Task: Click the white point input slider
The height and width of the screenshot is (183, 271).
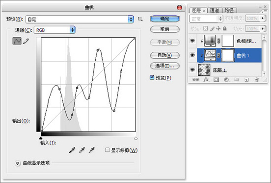Action: click(x=136, y=138)
